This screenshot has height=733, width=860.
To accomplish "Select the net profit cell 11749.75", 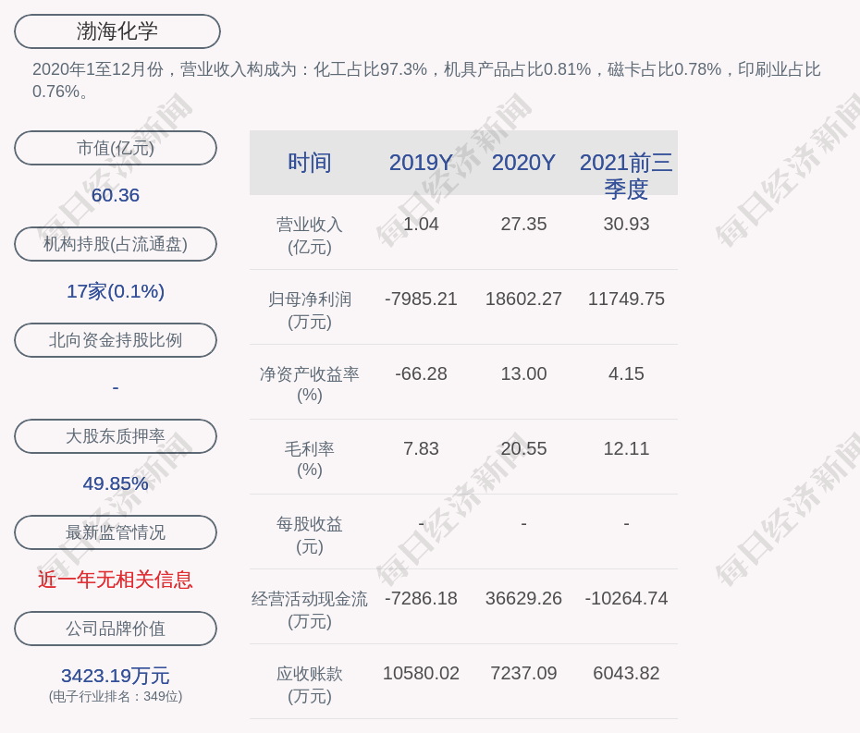I will tap(626, 299).
